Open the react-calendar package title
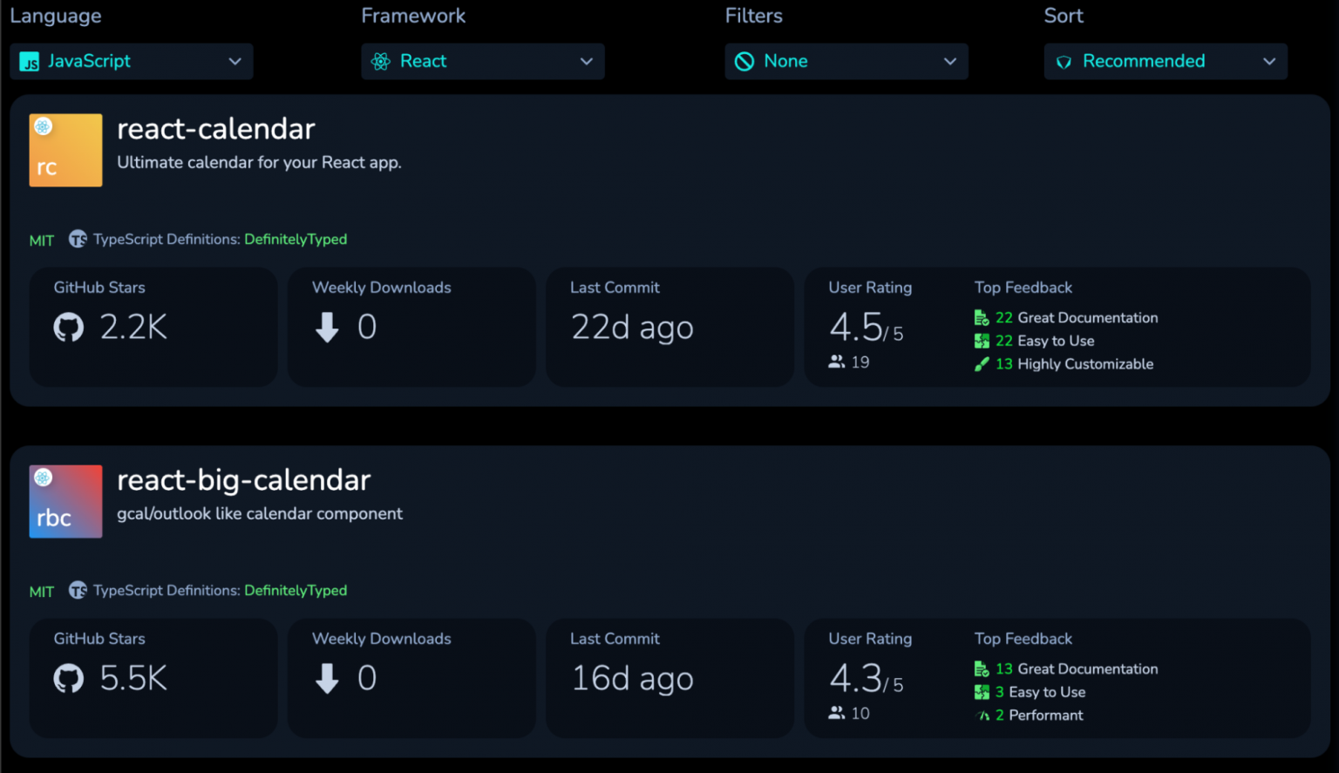The width and height of the screenshot is (1339, 773). pyautogui.click(x=216, y=129)
